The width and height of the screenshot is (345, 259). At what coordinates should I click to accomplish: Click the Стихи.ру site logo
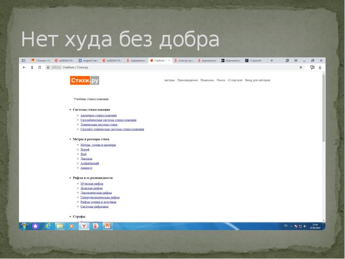(85, 80)
